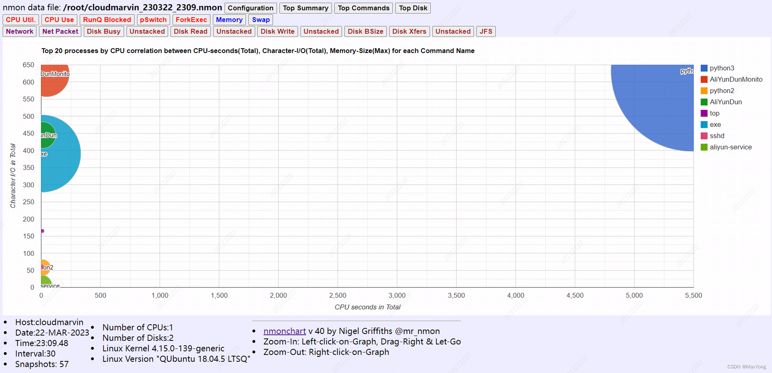Click Unstacked button next to Disk Write
Image resolution: width=772 pixels, height=373 pixels.
point(321,31)
